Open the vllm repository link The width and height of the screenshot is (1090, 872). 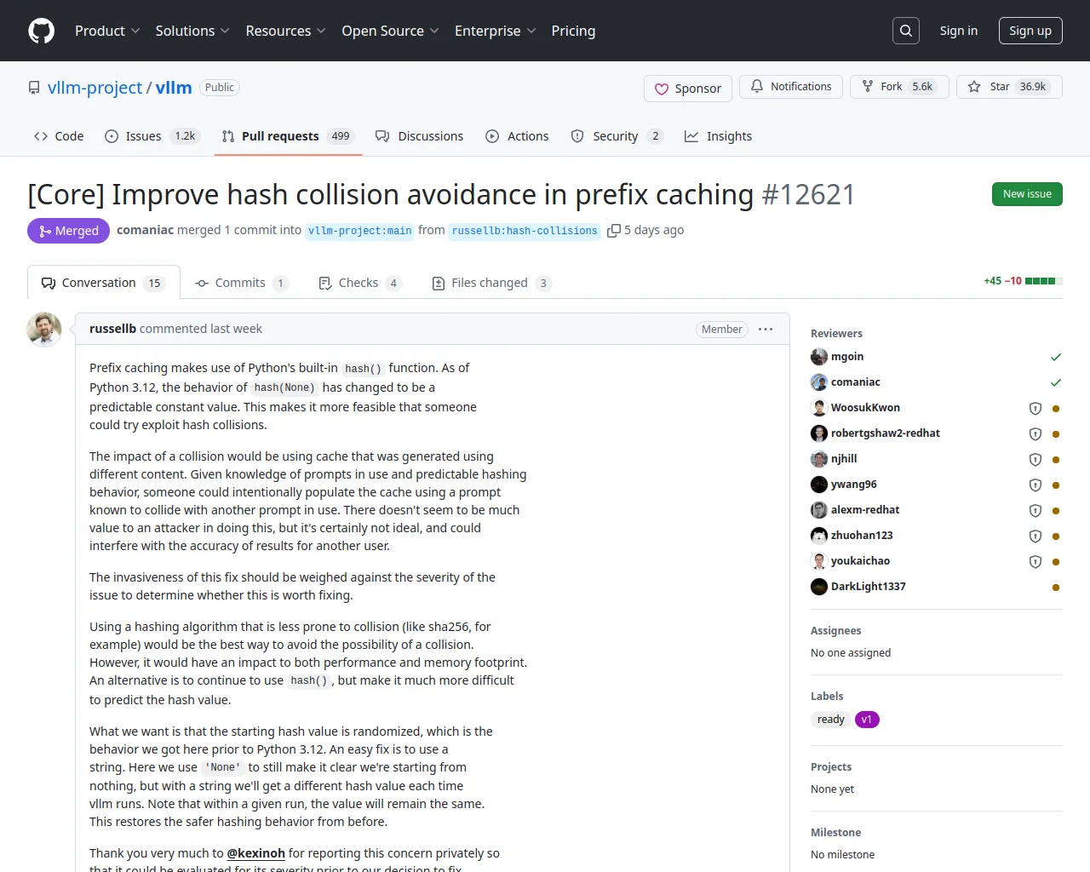pos(174,88)
